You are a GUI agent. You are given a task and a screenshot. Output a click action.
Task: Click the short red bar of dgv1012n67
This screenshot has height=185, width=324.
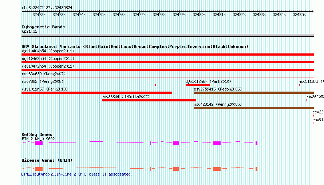198,85
